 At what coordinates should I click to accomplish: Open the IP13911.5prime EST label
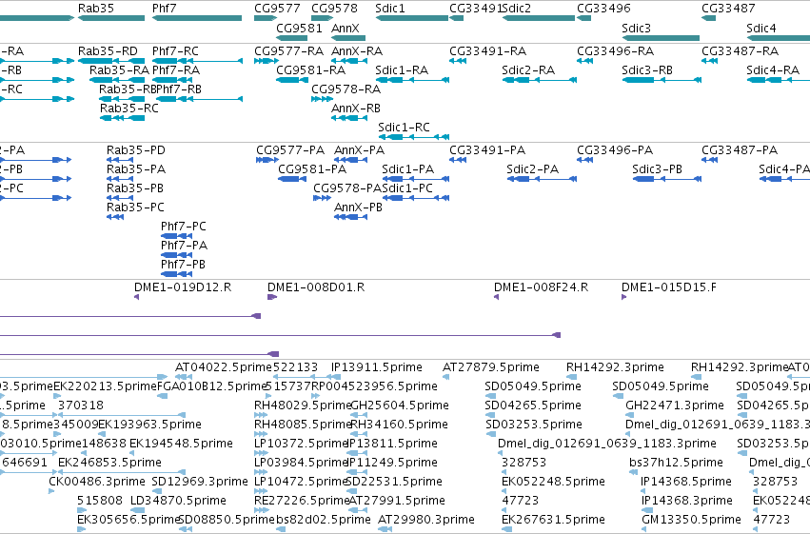click(x=377, y=367)
